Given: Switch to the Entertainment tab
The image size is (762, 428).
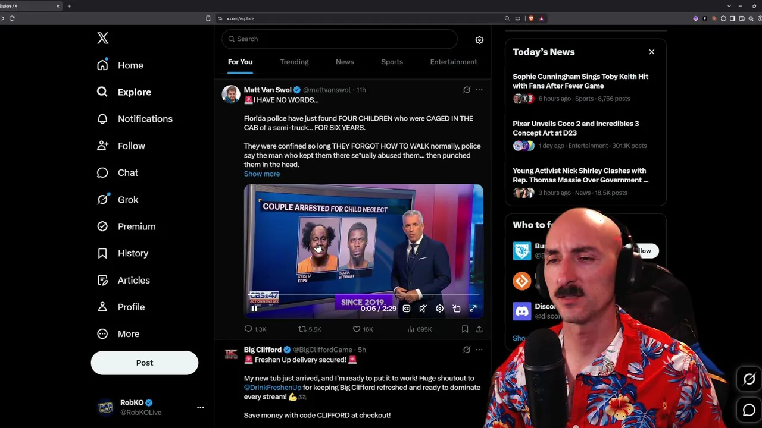Looking at the screenshot, I should tap(454, 62).
